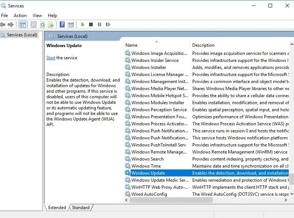The image size is (294, 218).
Task: Select Services (Local) in the tree
Action: coord(22,35)
